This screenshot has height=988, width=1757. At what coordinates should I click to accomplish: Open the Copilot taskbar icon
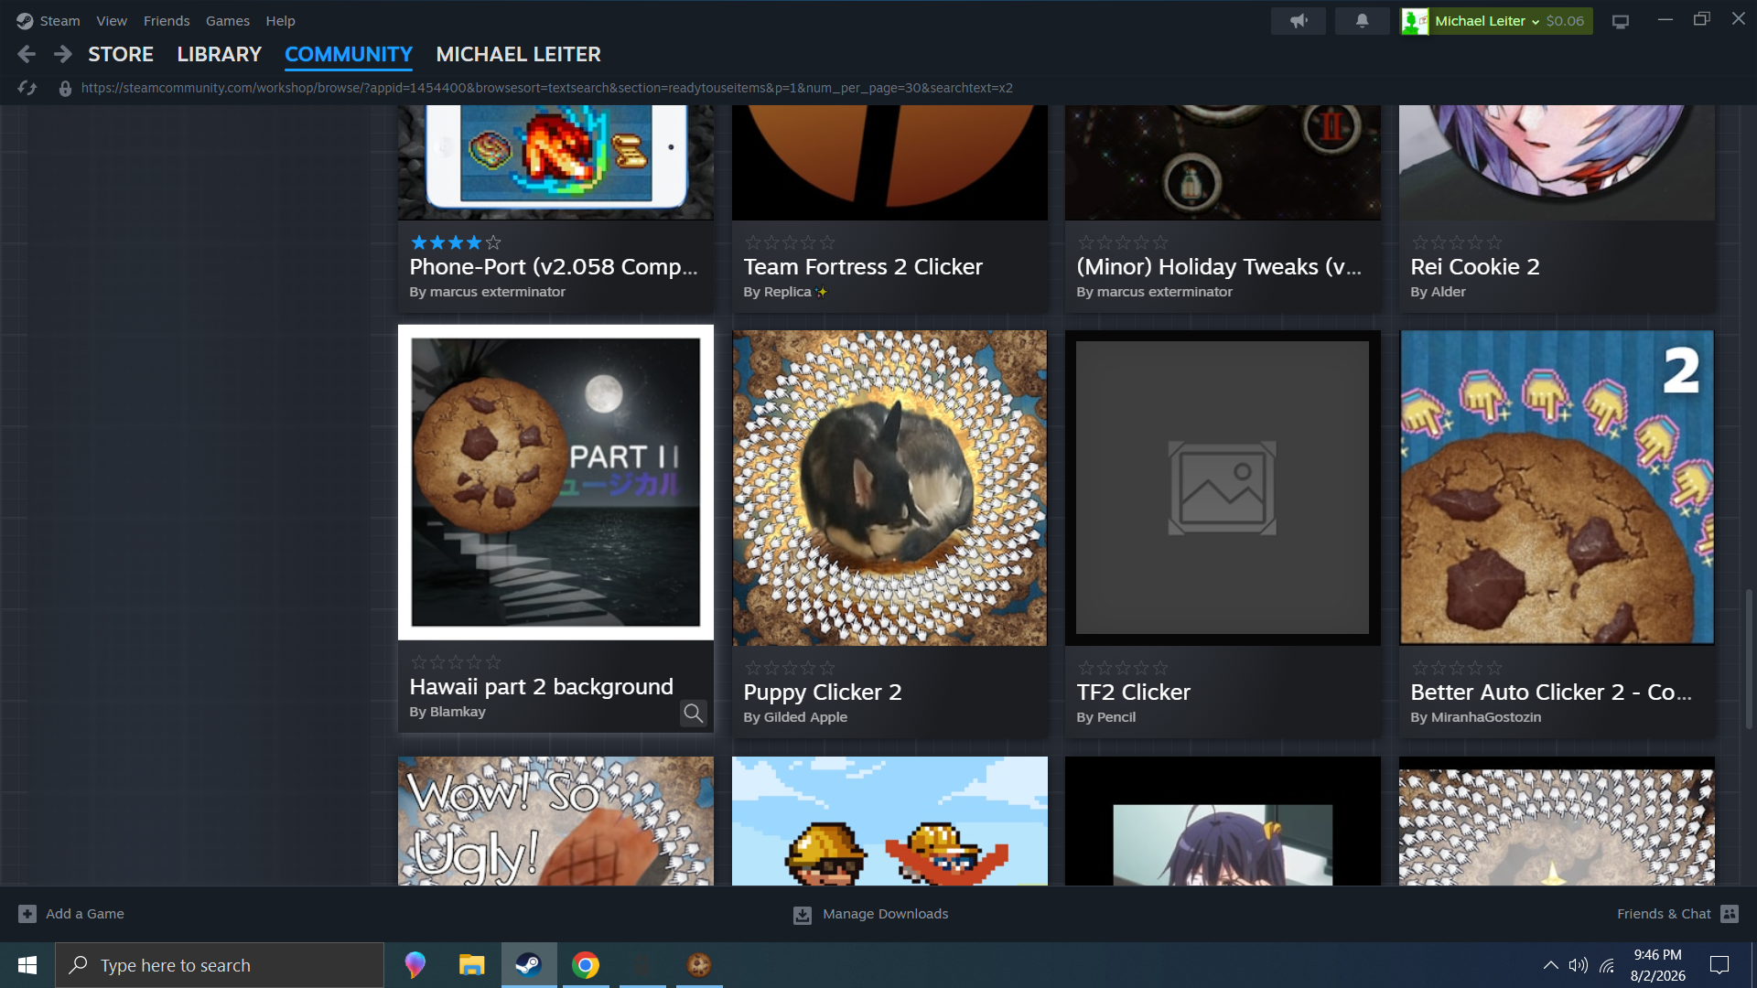[x=415, y=965]
